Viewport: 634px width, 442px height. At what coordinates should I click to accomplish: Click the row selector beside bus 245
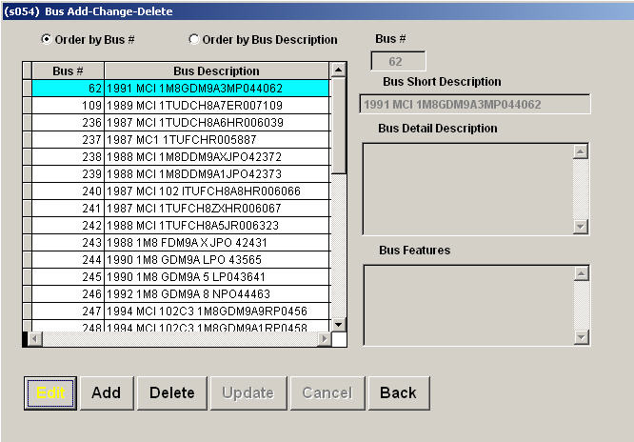point(27,277)
